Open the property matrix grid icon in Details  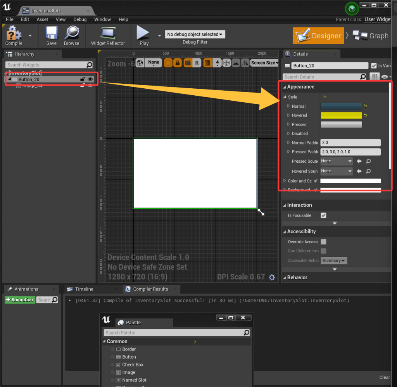coord(375,77)
